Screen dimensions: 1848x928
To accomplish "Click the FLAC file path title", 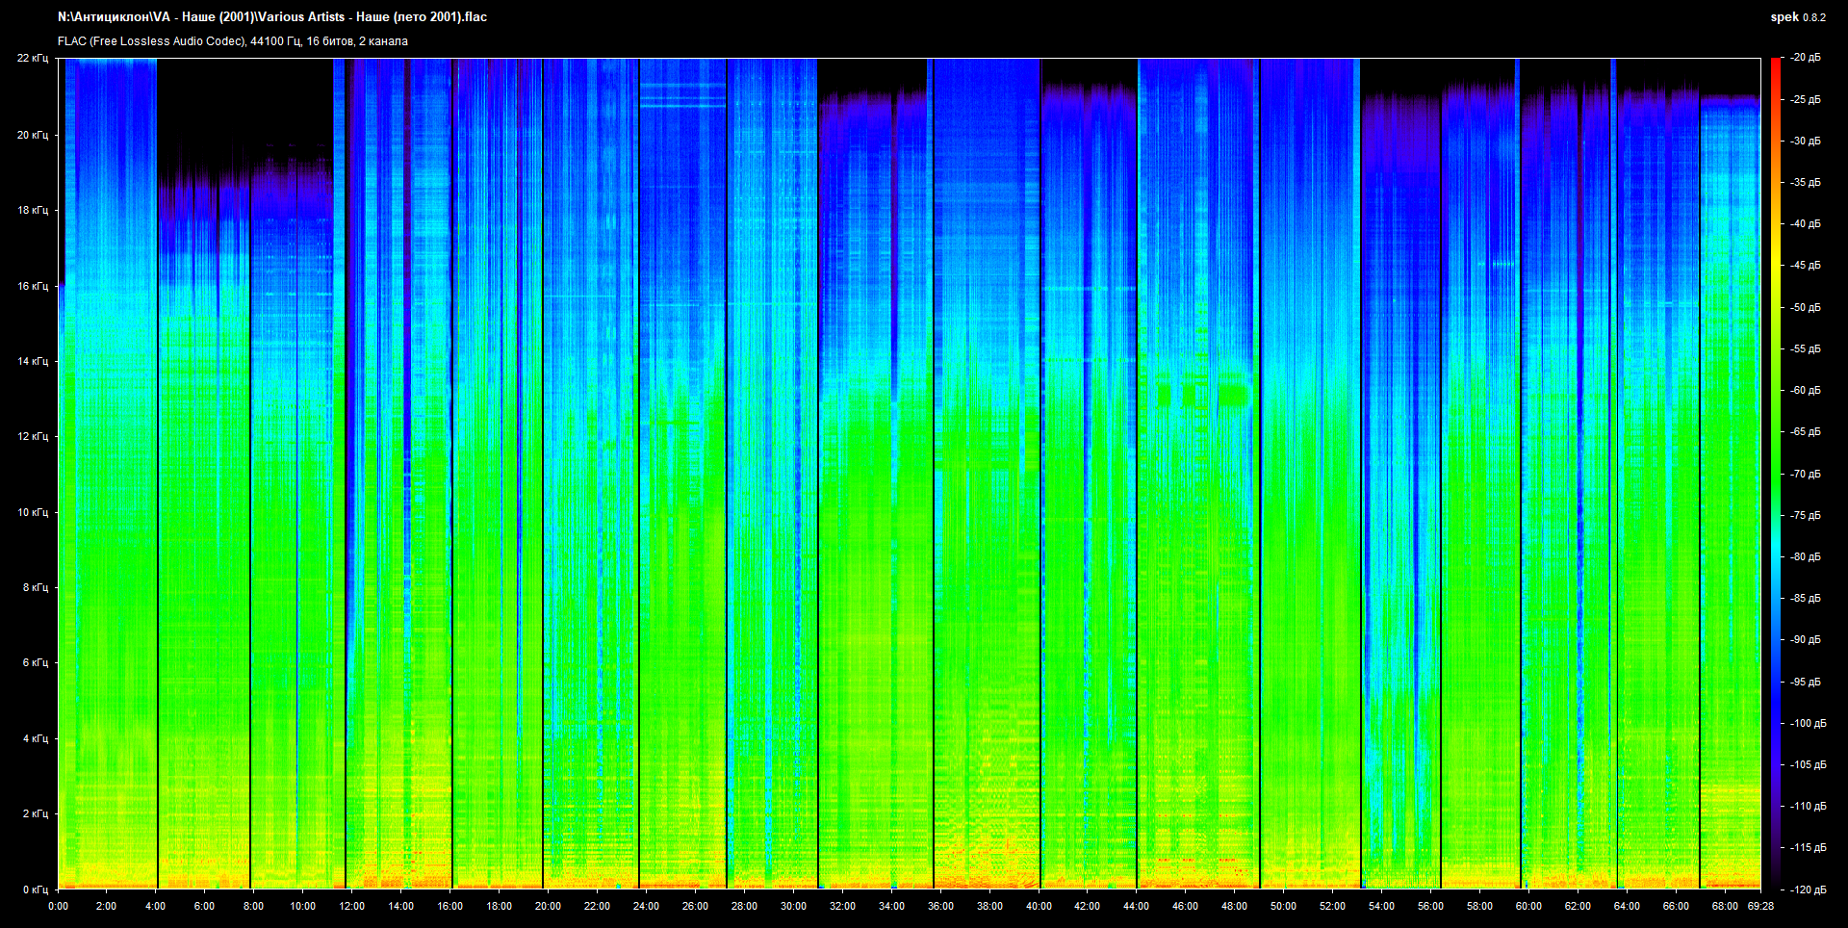I will [272, 17].
